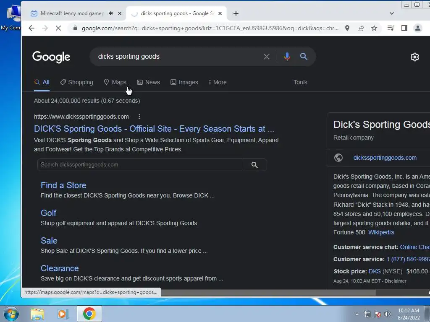Viewport: 430px width, 322px height.
Task: Open the Clearance sitelink
Action: pyautogui.click(x=60, y=268)
